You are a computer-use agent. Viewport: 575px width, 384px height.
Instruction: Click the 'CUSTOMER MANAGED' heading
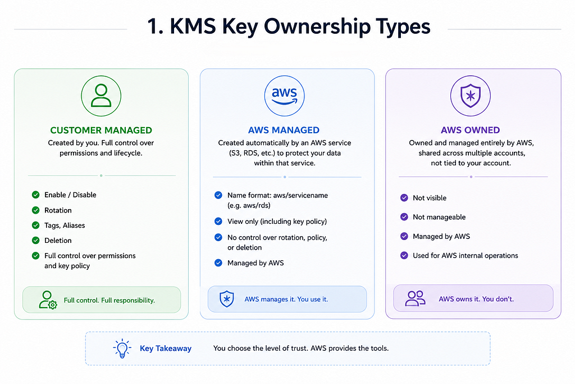coord(101,130)
